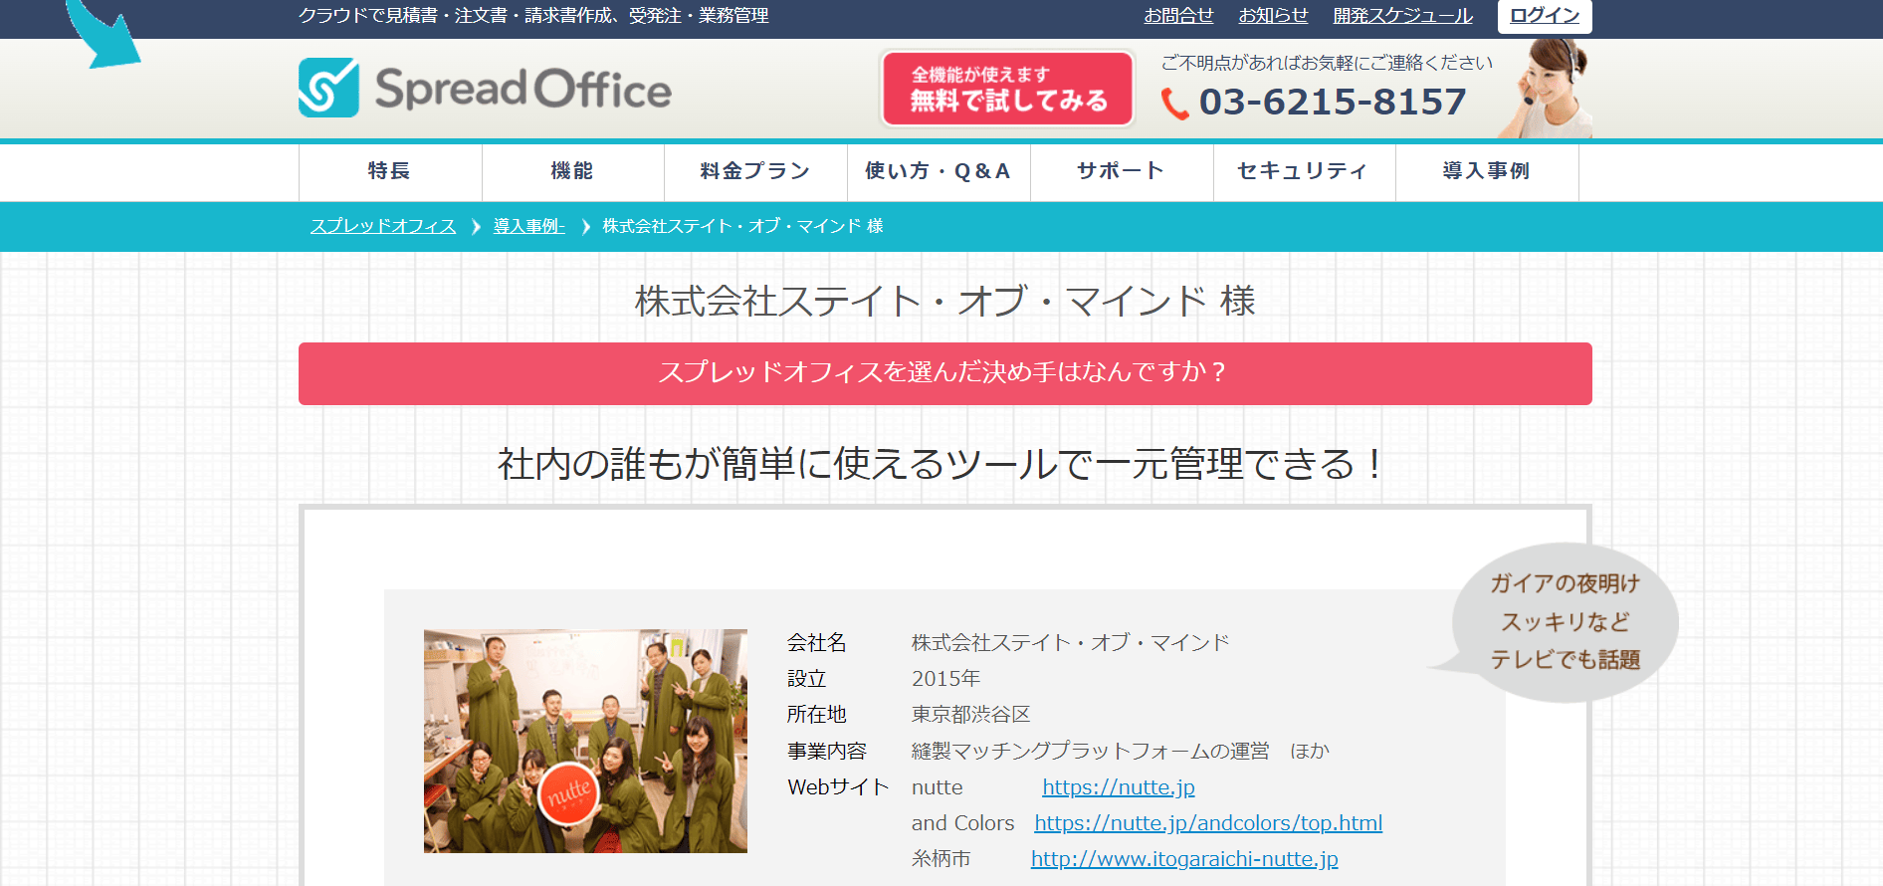Click the ガイアの夜明け speech bubble

pyautogui.click(x=1564, y=622)
